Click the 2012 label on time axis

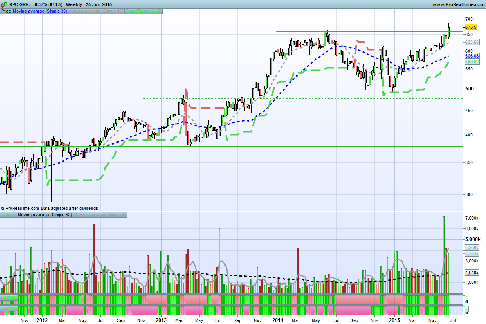coord(43,320)
